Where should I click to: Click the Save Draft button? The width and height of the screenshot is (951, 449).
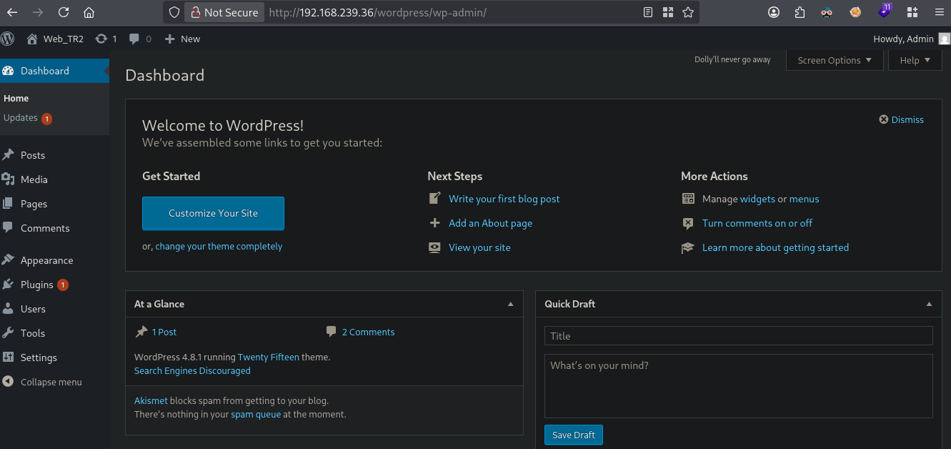(574, 435)
